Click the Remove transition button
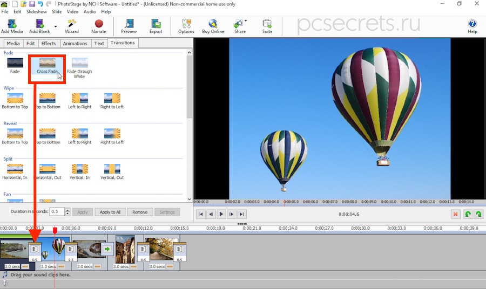Image resolution: width=486 pixels, height=289 pixels. coord(140,212)
